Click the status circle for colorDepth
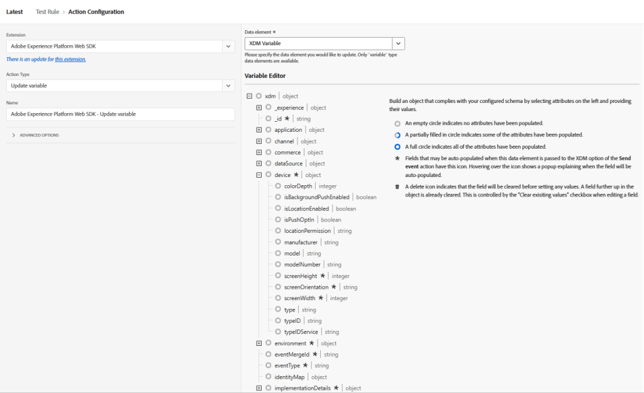The image size is (644, 393). pos(278,186)
